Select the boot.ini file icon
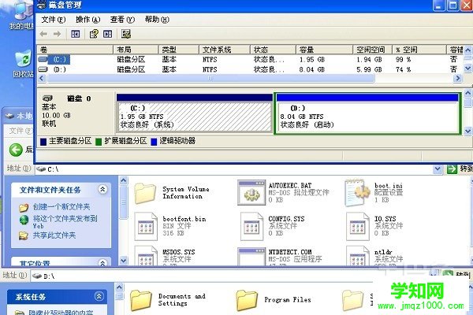Image resolution: width=473 pixels, height=315 pixels. pos(357,193)
